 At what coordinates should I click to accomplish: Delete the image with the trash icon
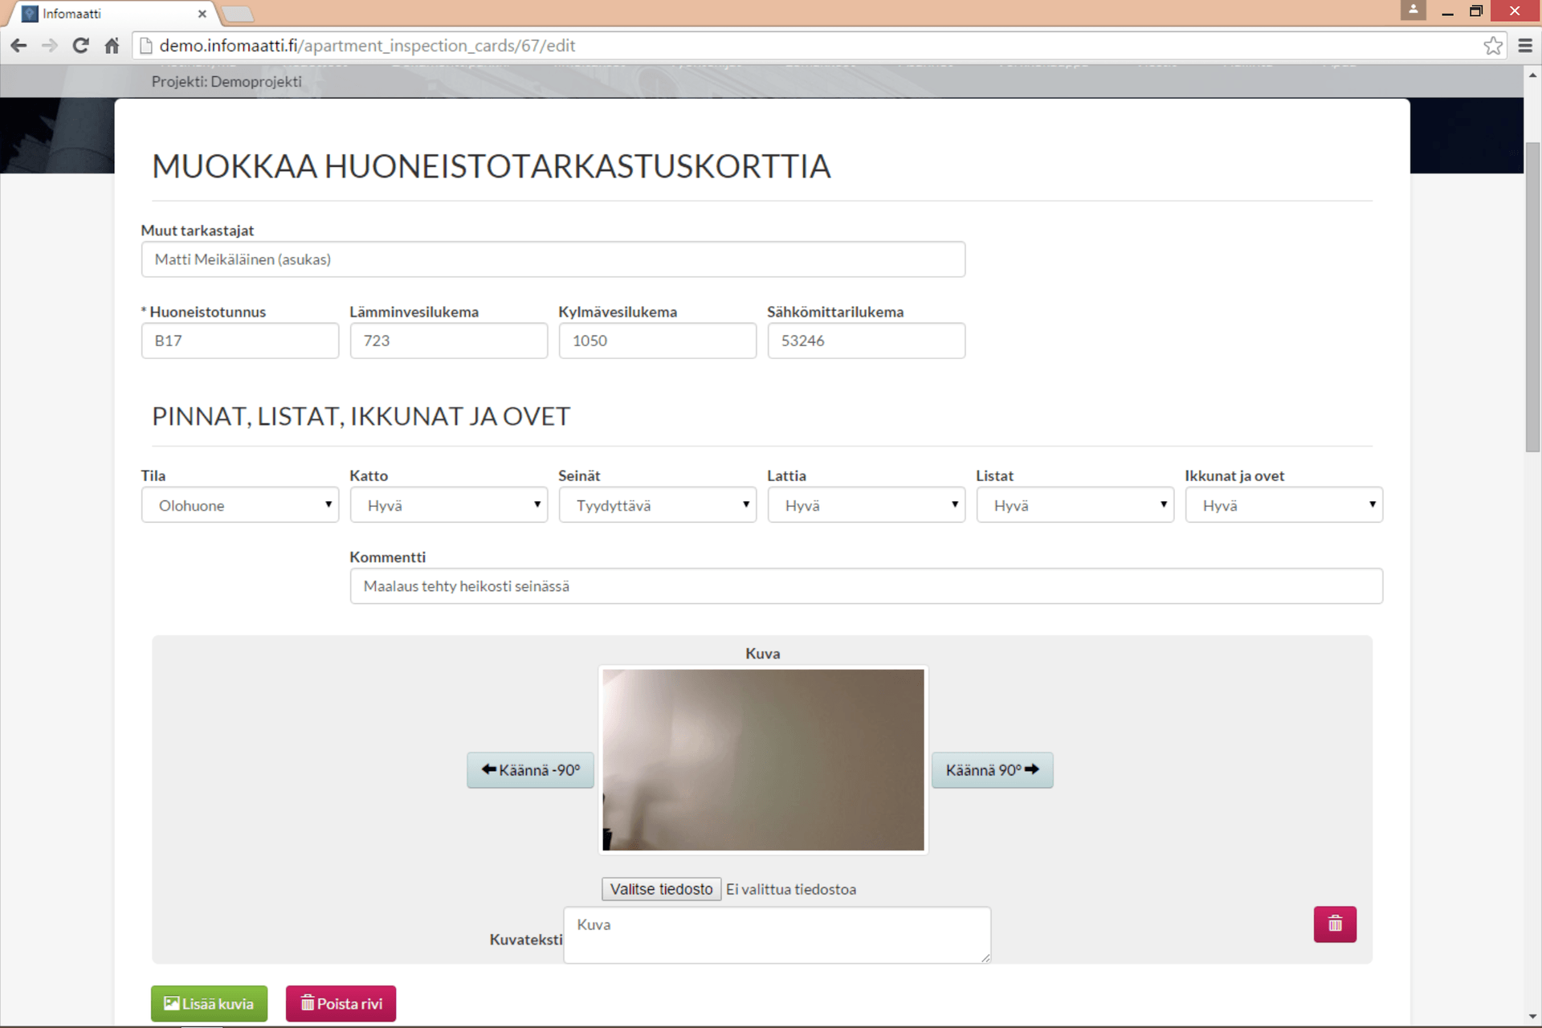tap(1335, 924)
